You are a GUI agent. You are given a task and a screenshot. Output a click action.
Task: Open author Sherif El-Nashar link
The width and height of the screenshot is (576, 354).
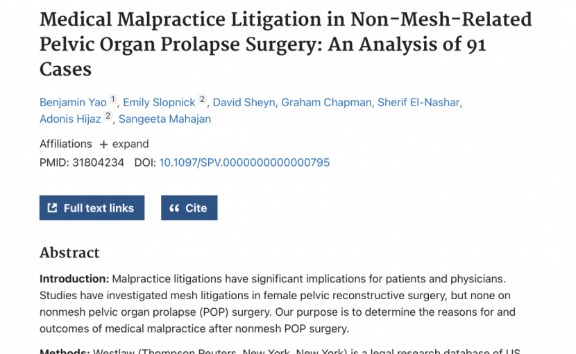[x=418, y=102]
